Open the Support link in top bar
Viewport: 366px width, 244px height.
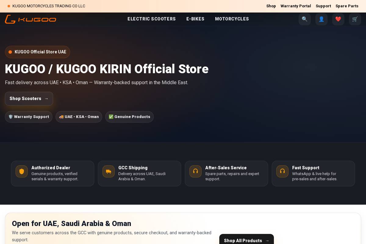(x=323, y=6)
